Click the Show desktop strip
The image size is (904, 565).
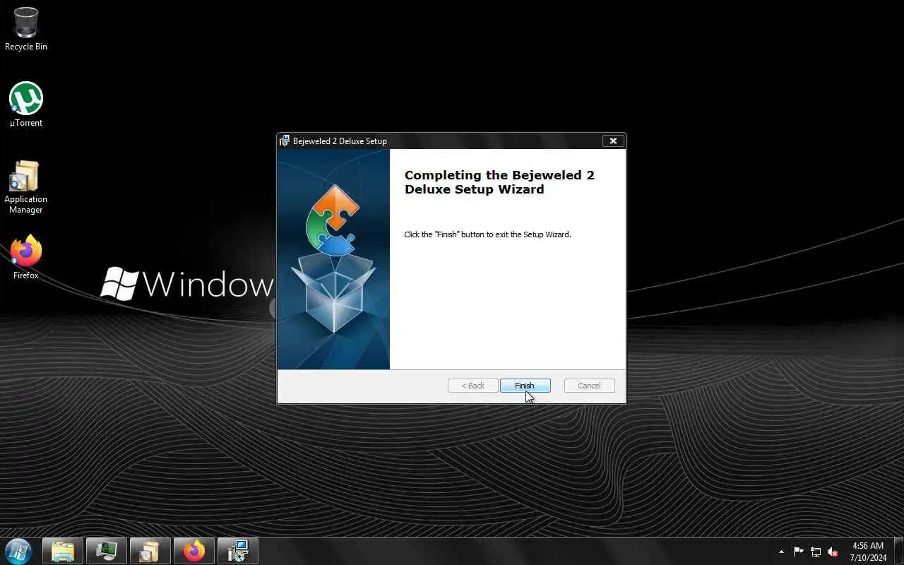pos(898,552)
